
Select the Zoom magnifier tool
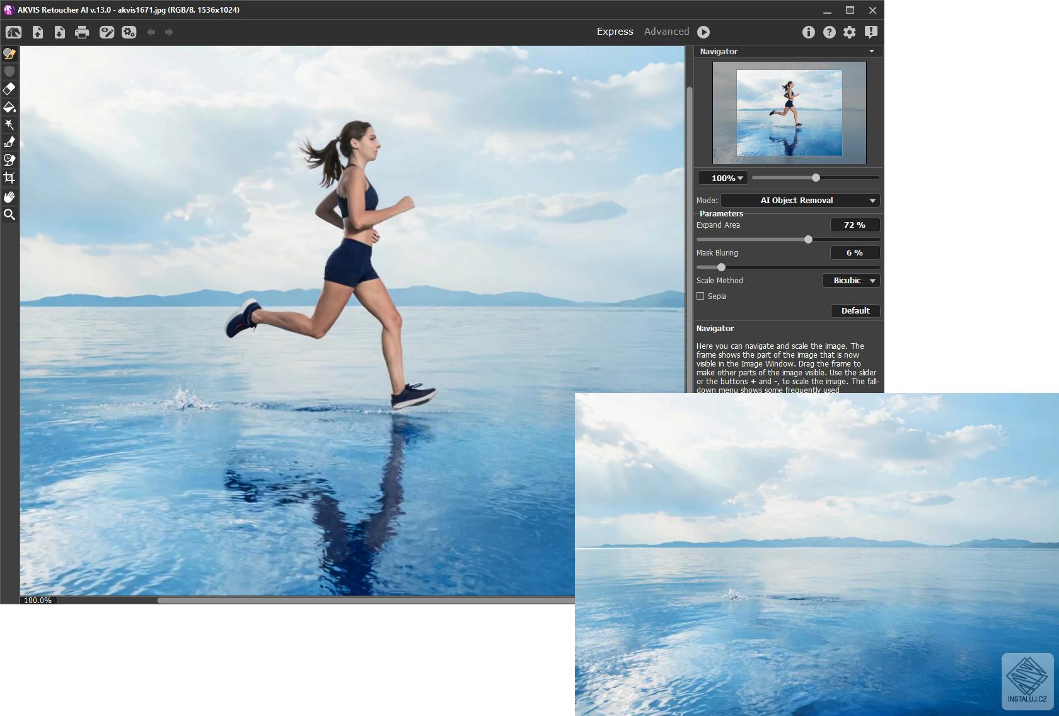[x=9, y=214]
